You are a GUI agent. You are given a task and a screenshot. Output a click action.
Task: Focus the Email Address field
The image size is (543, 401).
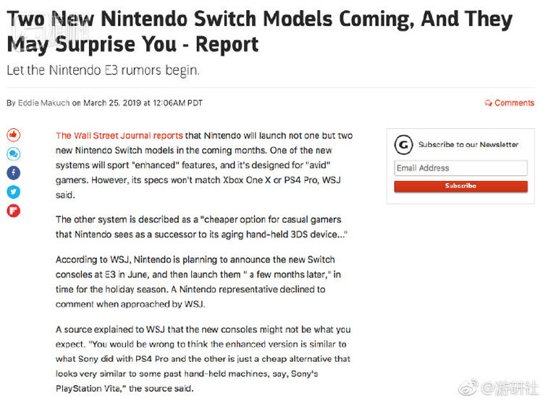click(x=460, y=168)
